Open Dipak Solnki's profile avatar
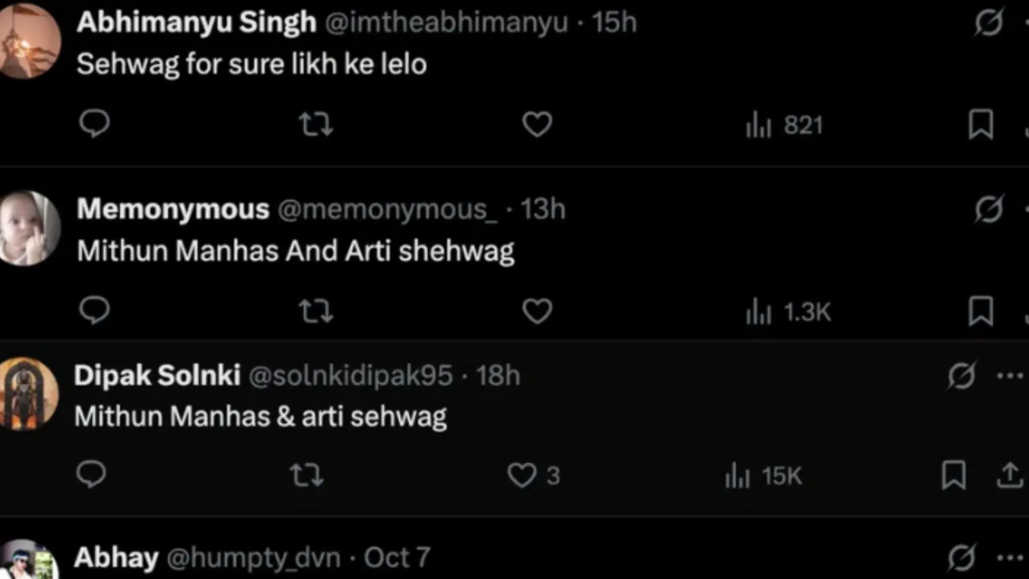The width and height of the screenshot is (1029, 579). 27,393
